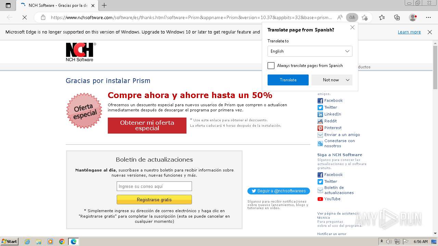The height and width of the screenshot is (246, 438).
Task: Close the NCH Software tab
Action: coord(93,5)
